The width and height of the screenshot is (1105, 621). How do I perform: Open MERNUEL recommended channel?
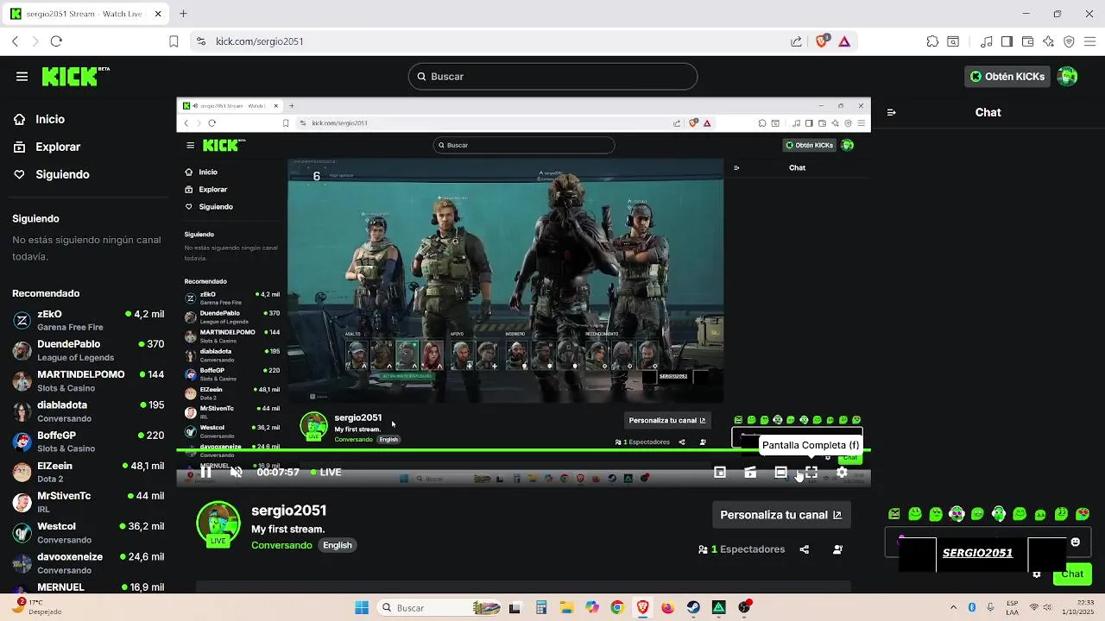(x=88, y=586)
